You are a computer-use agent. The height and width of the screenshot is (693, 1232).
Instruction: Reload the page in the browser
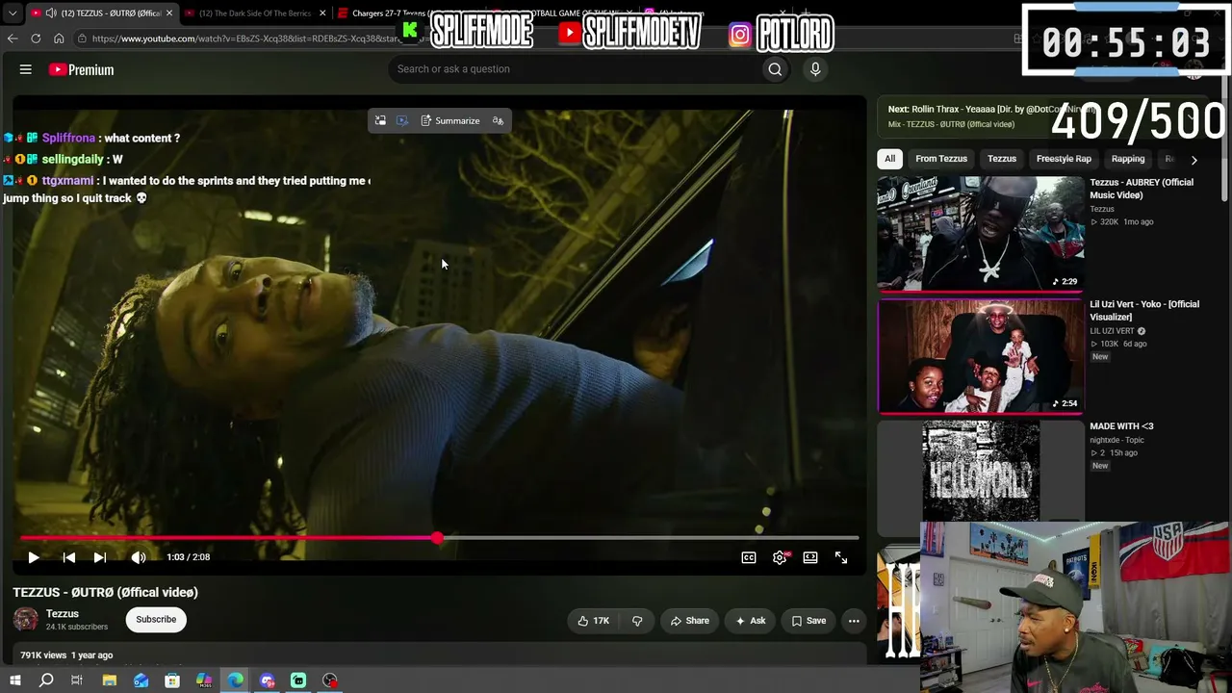(36, 38)
